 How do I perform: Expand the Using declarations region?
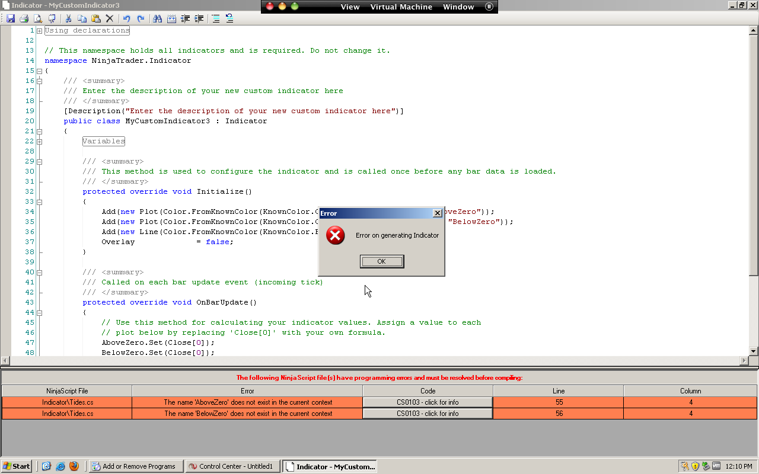coord(39,31)
